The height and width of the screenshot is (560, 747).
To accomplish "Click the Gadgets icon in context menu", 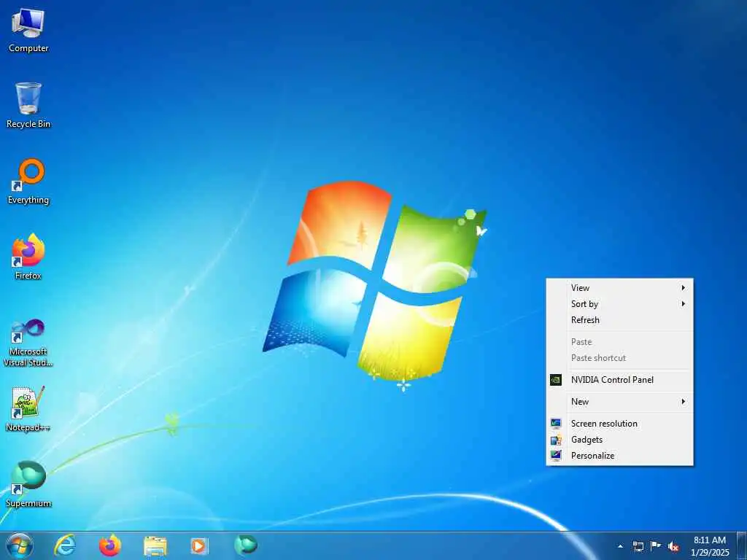I will tap(555, 440).
